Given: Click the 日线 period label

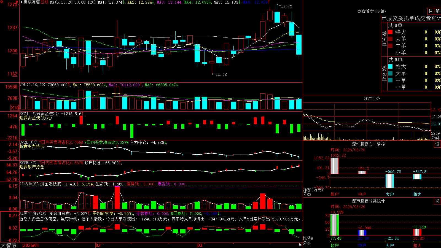Looking at the screenshot, I should (x=44, y=2).
